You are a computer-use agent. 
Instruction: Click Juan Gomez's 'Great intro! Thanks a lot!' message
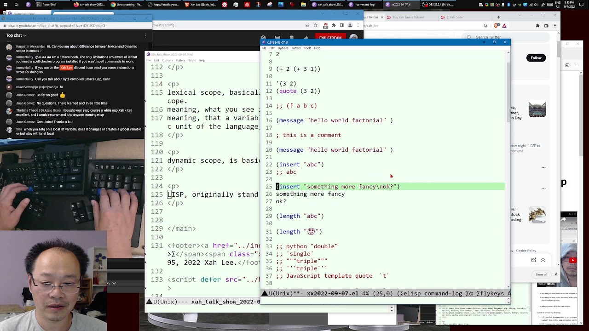coord(44,122)
